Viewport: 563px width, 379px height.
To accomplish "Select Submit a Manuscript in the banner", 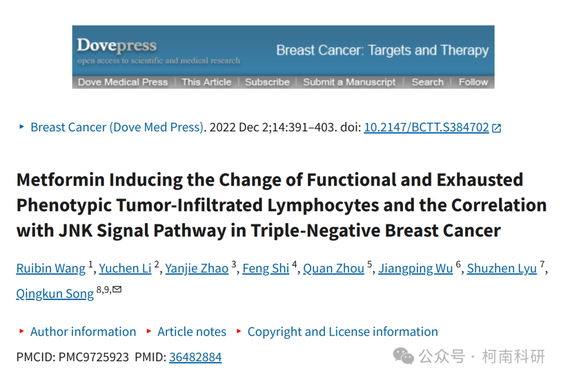I will click(349, 82).
